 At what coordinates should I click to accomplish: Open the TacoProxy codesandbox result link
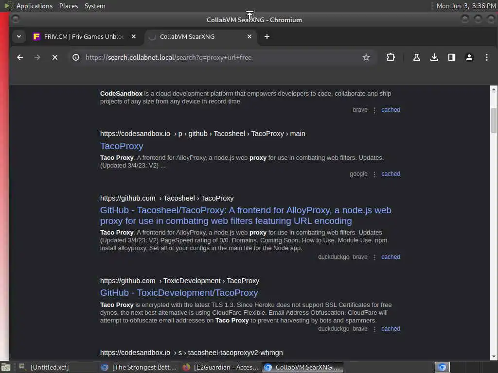point(122,146)
